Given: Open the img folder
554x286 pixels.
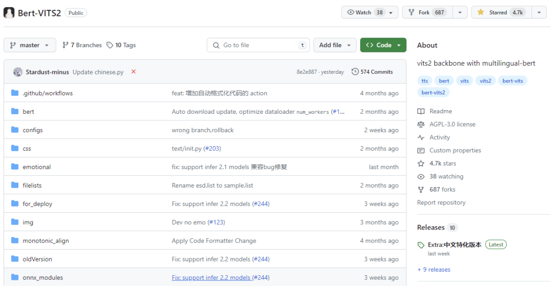Looking at the screenshot, I should 28,222.
